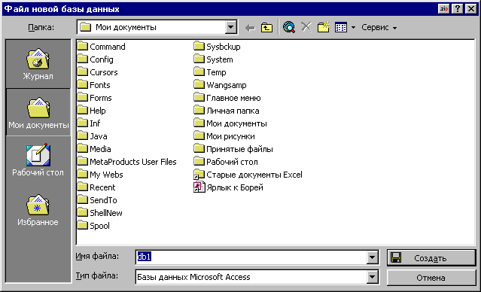Go to Рабочий стол in the sidebar
This screenshot has height=292, width=481.
[x=38, y=160]
